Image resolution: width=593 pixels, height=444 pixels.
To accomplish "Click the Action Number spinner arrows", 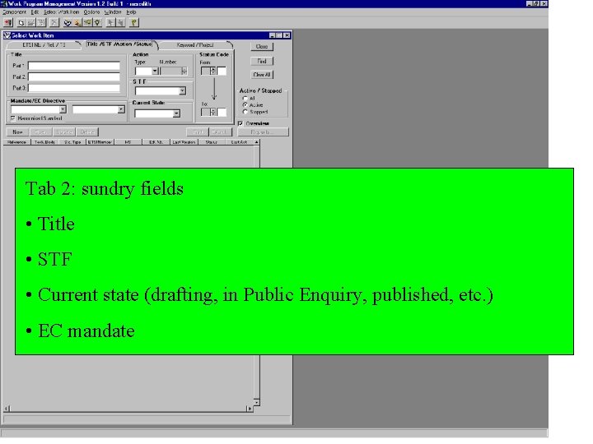I will pos(184,71).
